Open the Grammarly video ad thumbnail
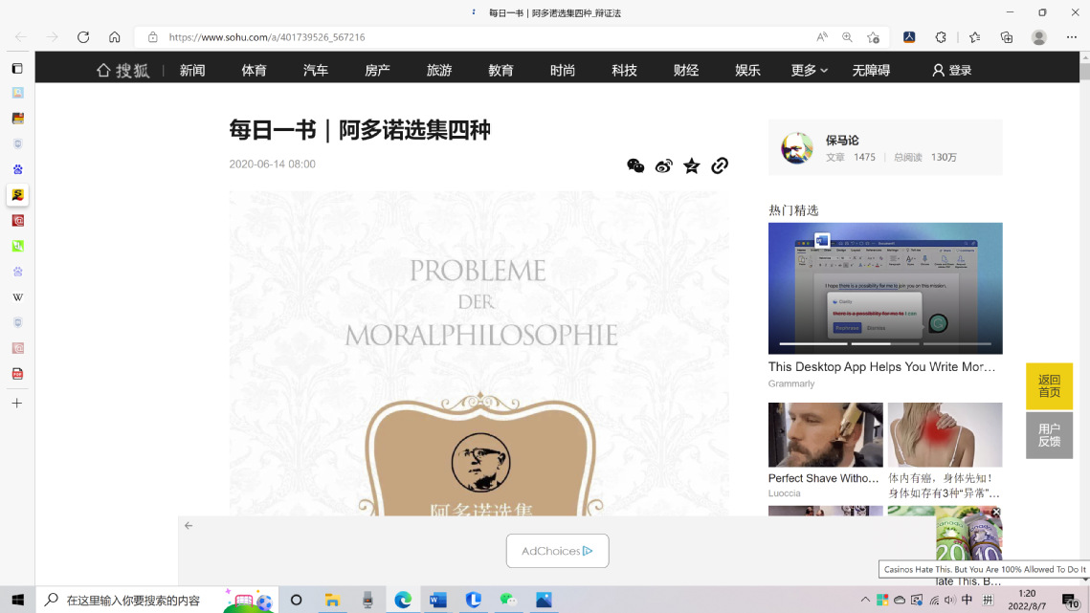The image size is (1090, 613). coord(885,288)
